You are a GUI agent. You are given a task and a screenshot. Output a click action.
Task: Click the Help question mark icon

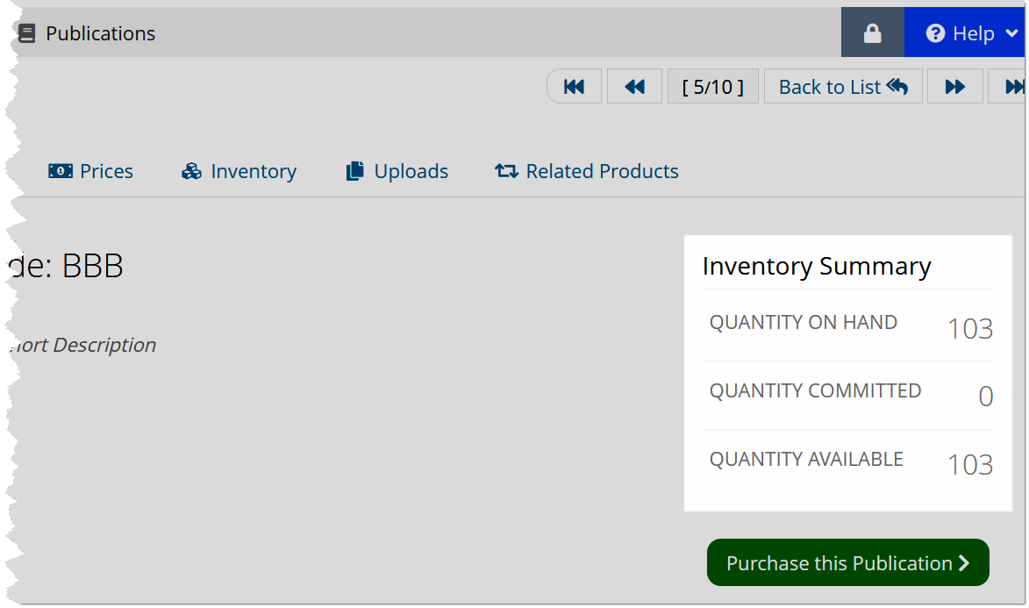click(935, 33)
